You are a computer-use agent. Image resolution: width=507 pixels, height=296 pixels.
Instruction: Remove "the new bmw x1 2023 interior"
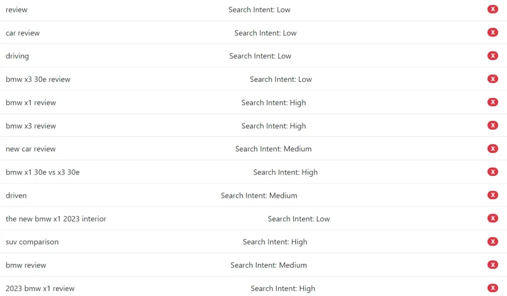pos(493,218)
